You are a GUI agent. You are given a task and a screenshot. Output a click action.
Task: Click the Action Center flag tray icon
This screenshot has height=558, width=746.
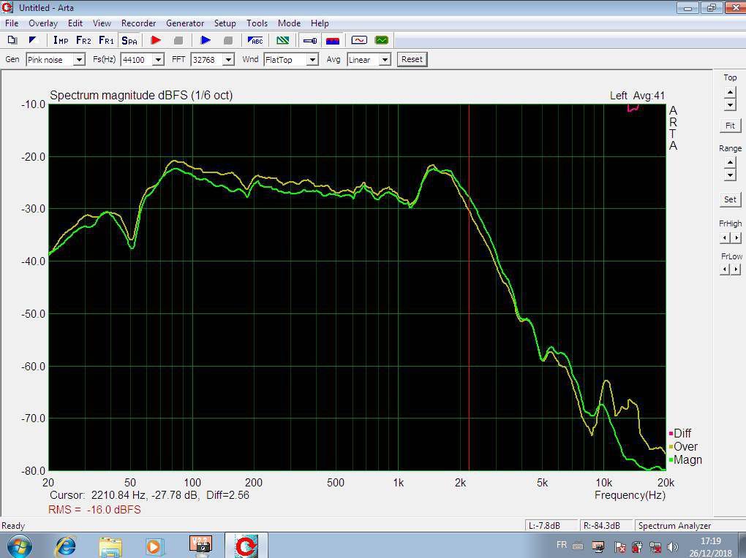[x=619, y=547]
